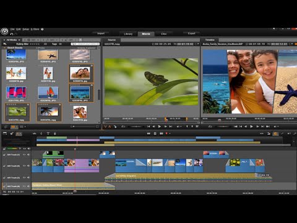Click the snapshot icon left of the red marker

click(161, 134)
